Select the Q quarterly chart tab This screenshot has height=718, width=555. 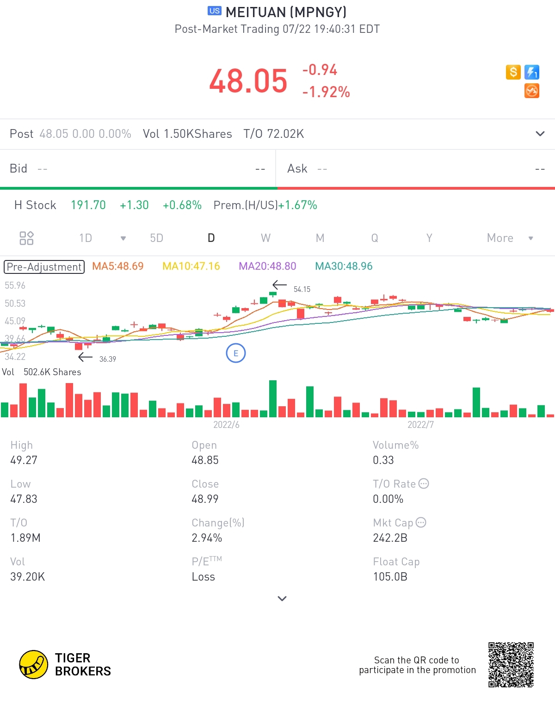pos(375,238)
